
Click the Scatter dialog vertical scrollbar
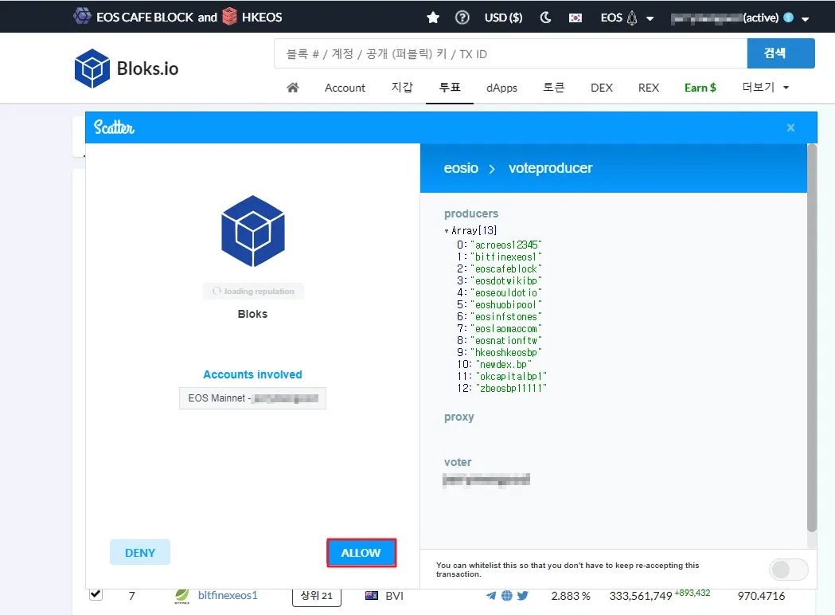tap(812, 338)
